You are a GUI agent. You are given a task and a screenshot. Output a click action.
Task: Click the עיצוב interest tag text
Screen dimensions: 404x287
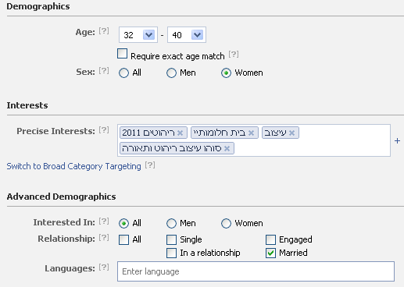275,133
